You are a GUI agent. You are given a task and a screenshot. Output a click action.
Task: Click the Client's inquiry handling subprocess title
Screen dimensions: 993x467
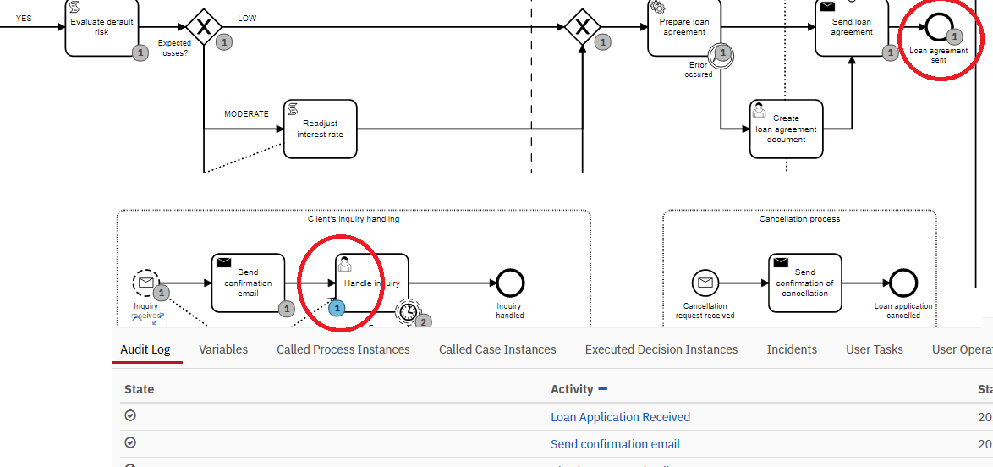[354, 219]
